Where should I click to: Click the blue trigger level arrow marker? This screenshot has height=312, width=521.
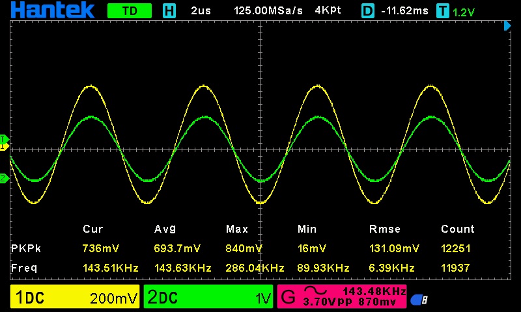tap(508, 26)
